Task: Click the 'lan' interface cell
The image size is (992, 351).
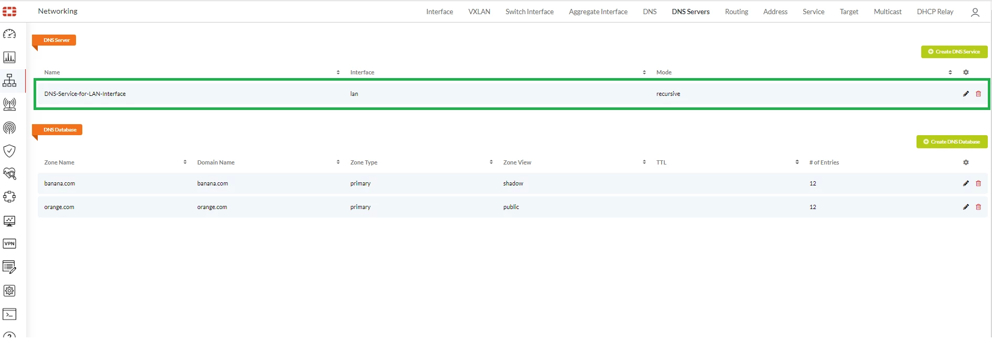Action: click(354, 94)
